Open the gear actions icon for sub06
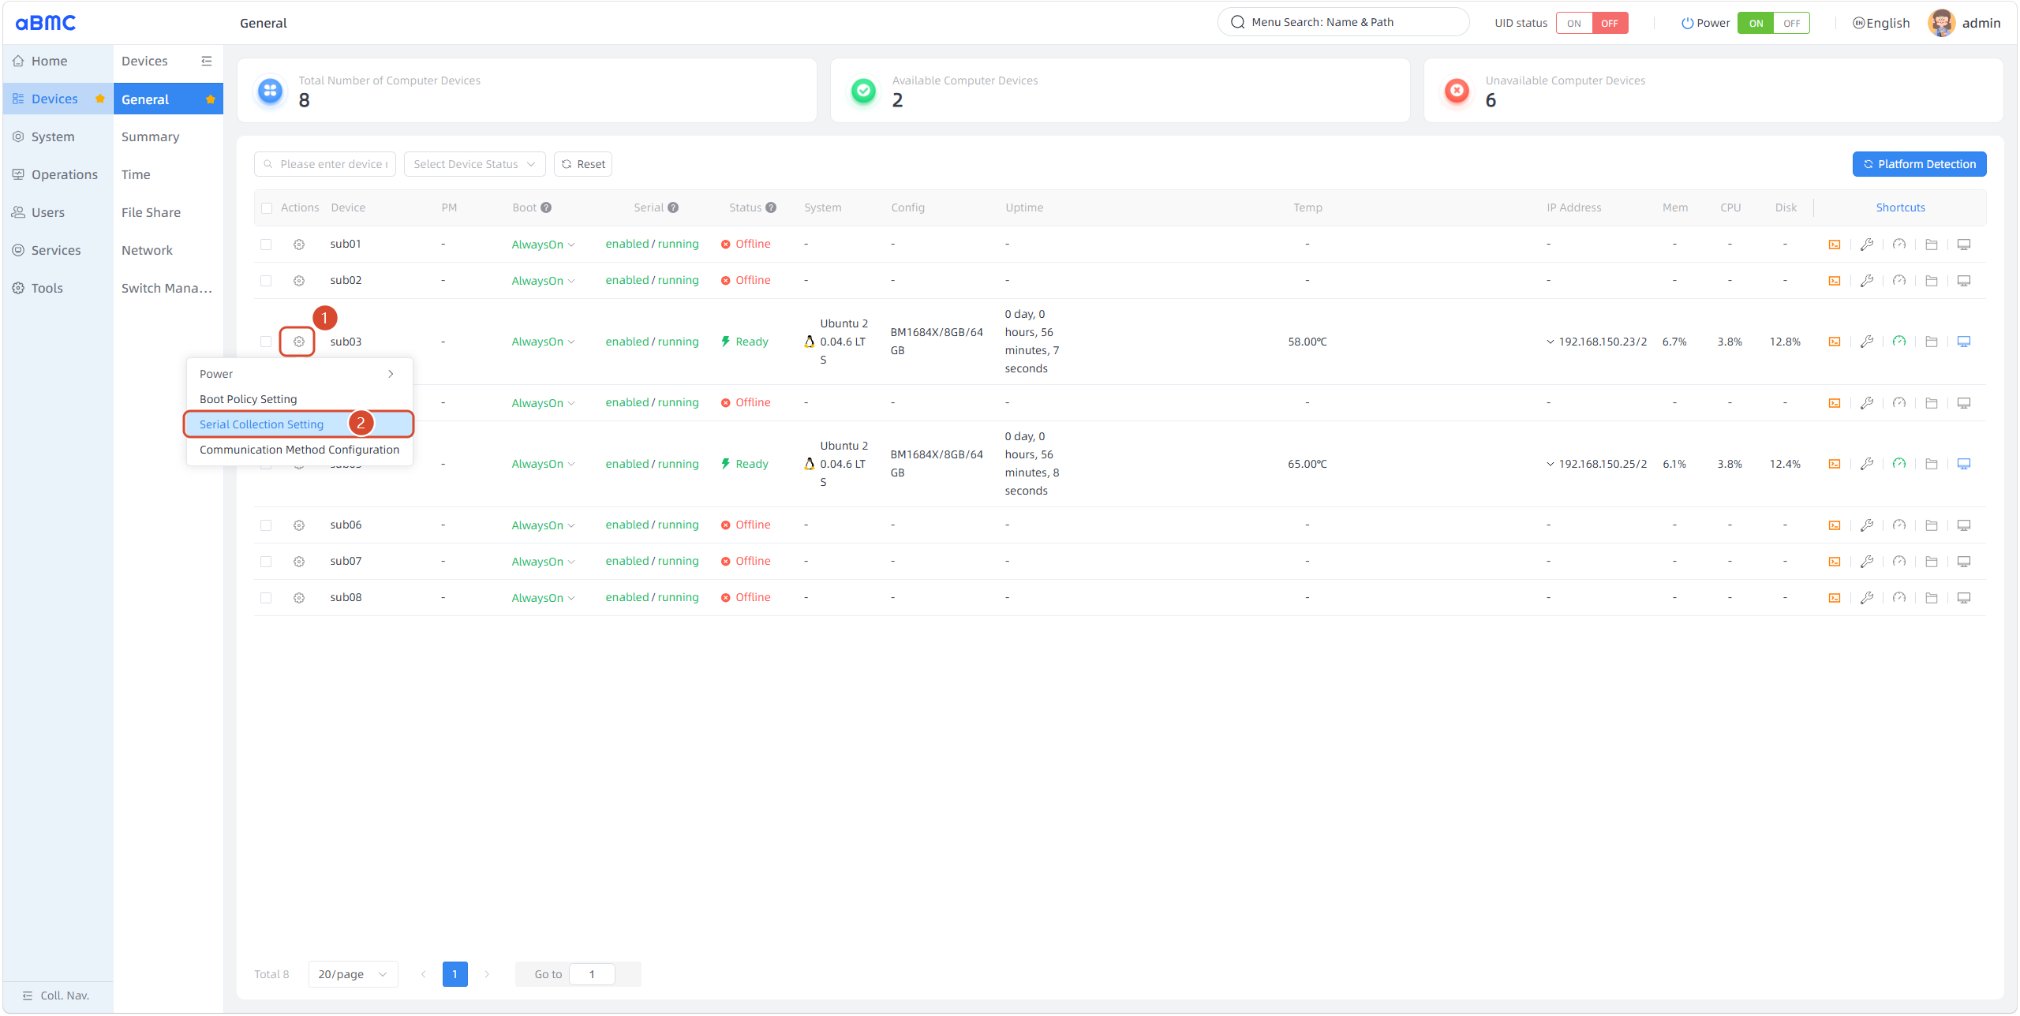Image resolution: width=2020 pixels, height=1016 pixels. click(299, 525)
